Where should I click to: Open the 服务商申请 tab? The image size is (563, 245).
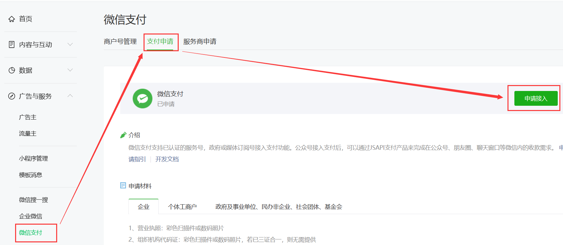pyautogui.click(x=200, y=42)
